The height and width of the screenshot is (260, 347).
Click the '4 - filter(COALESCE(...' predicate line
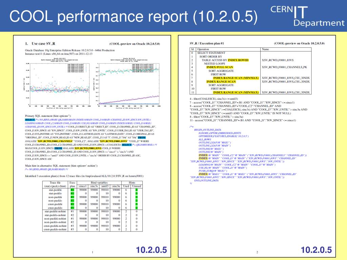pos(214,99)
